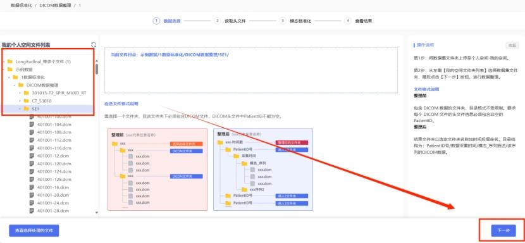
Task: Open 数据标准化 in the breadcrumb
Action: (x=22, y=6)
